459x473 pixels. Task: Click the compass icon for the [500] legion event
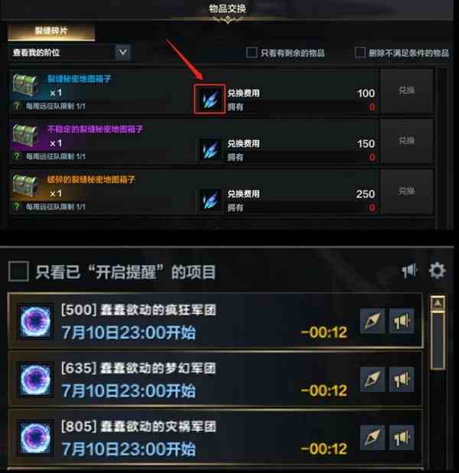coord(373,321)
